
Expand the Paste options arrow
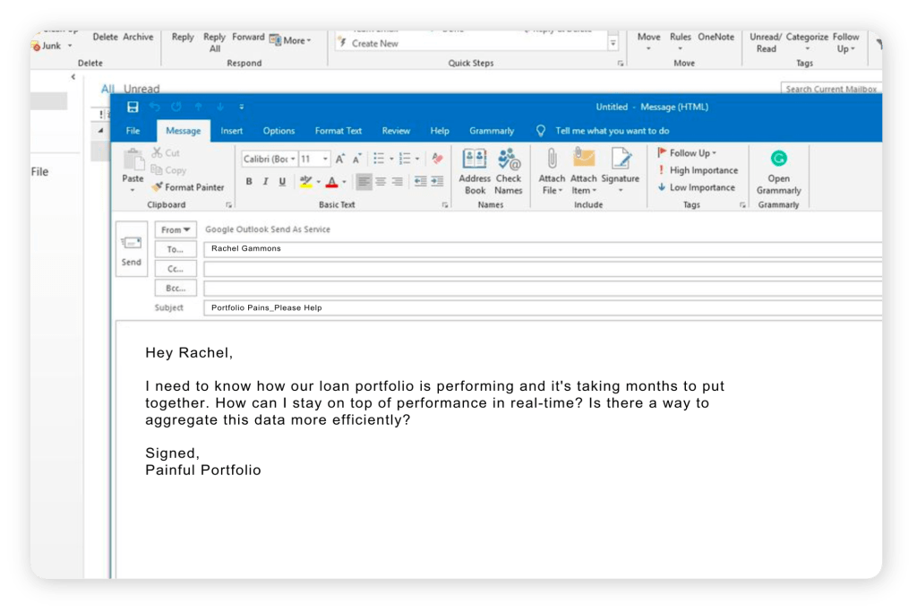(133, 190)
